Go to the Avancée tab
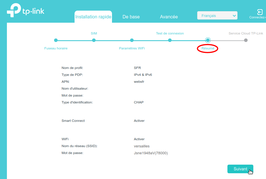Image resolution: width=266 pixels, height=179 pixels. click(169, 17)
